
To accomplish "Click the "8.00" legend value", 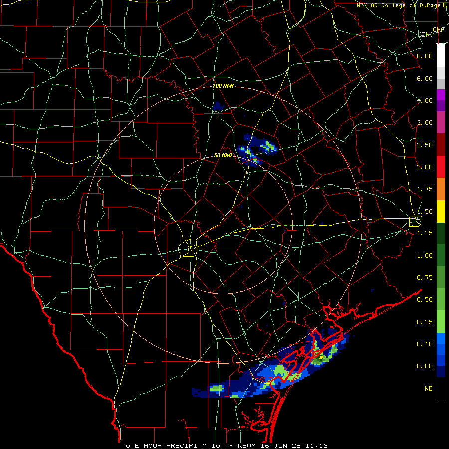I will (425, 56).
